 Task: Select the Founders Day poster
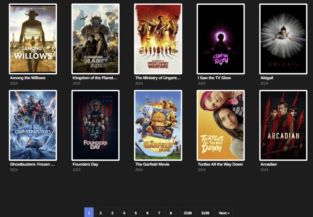(x=95, y=125)
